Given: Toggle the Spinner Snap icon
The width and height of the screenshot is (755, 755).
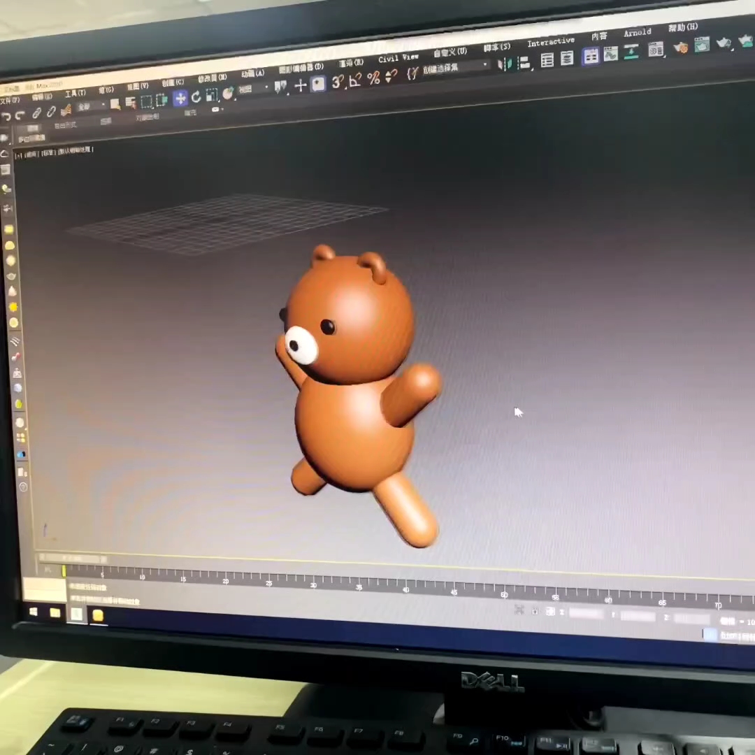Looking at the screenshot, I should tap(391, 75).
